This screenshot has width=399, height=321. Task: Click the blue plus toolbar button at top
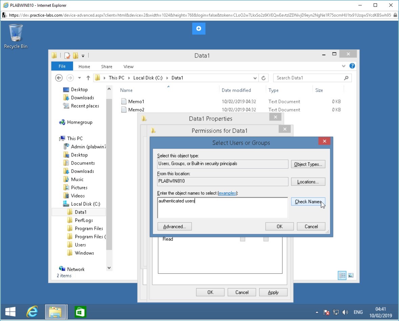pos(199,28)
